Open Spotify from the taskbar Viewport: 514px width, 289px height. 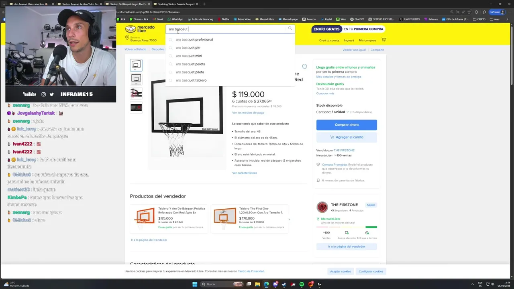click(302, 284)
